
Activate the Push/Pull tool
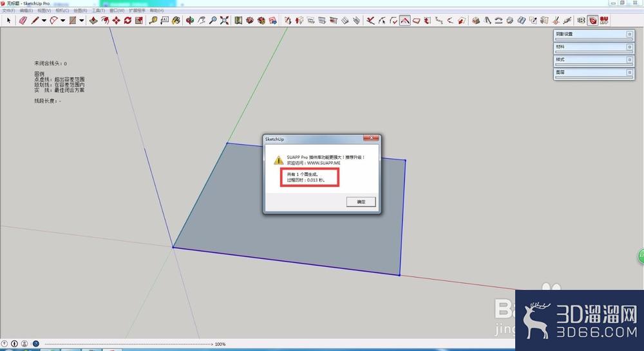(x=93, y=20)
